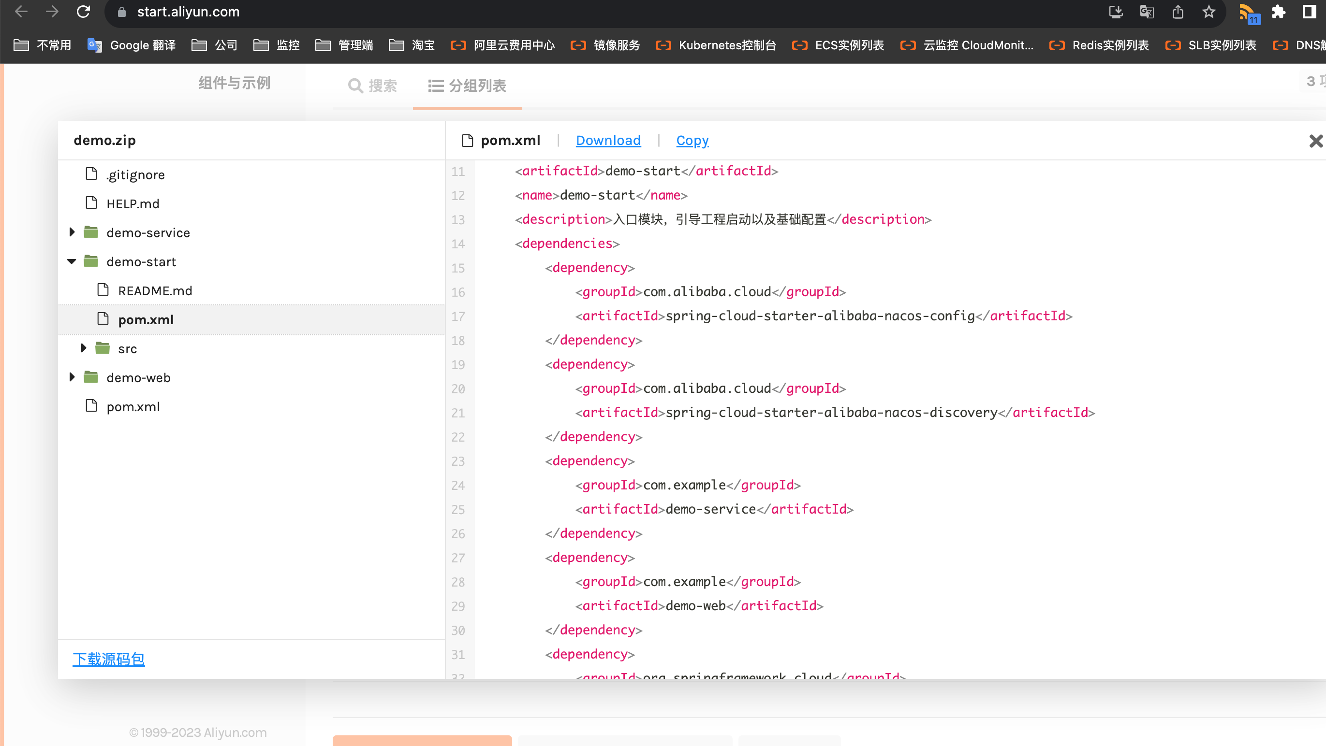Click the pom.xml file title in header

pyautogui.click(x=510, y=140)
